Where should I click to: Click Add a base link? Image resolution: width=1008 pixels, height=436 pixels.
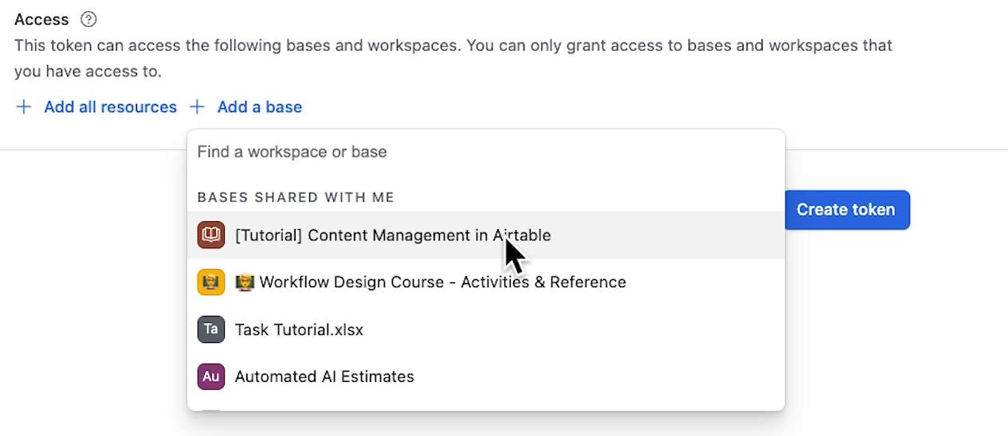click(260, 107)
